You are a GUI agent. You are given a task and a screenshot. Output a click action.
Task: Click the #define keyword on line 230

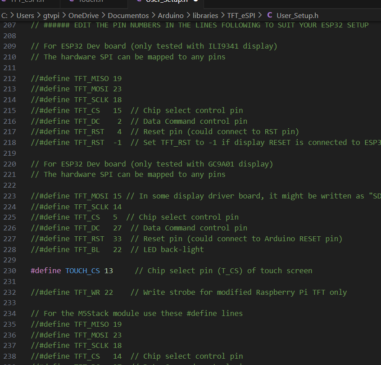point(45,270)
